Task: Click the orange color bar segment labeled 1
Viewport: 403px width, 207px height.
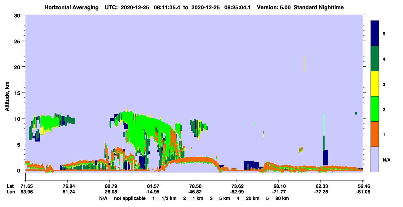Action: (375, 134)
